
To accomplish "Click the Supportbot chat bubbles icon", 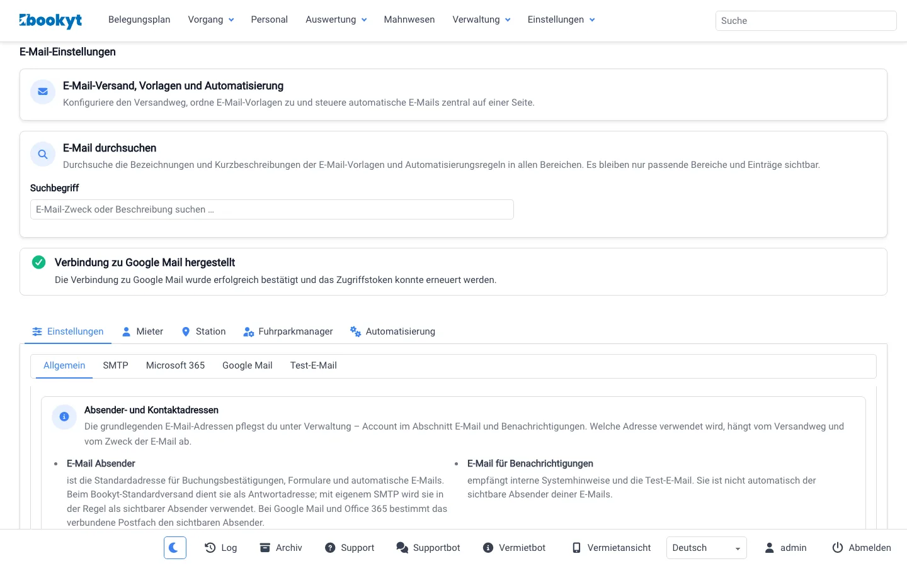I will point(402,548).
